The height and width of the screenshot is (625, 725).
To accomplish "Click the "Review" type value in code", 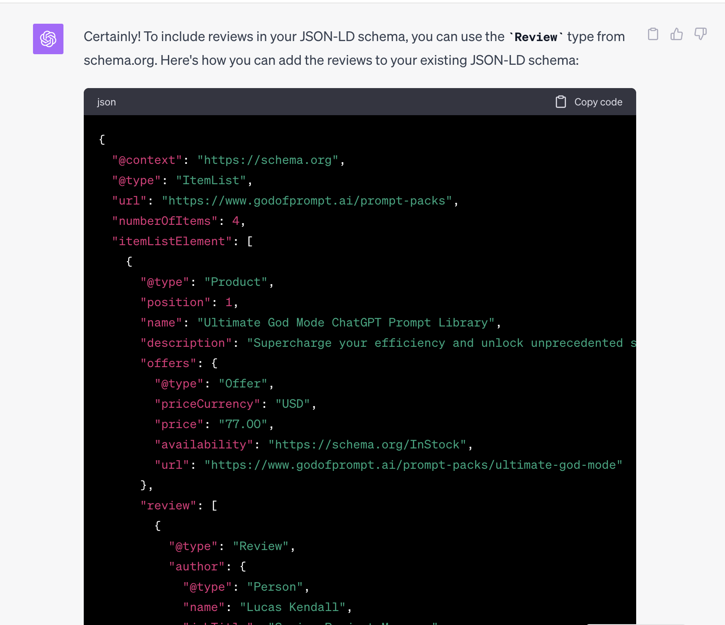I will click(261, 546).
